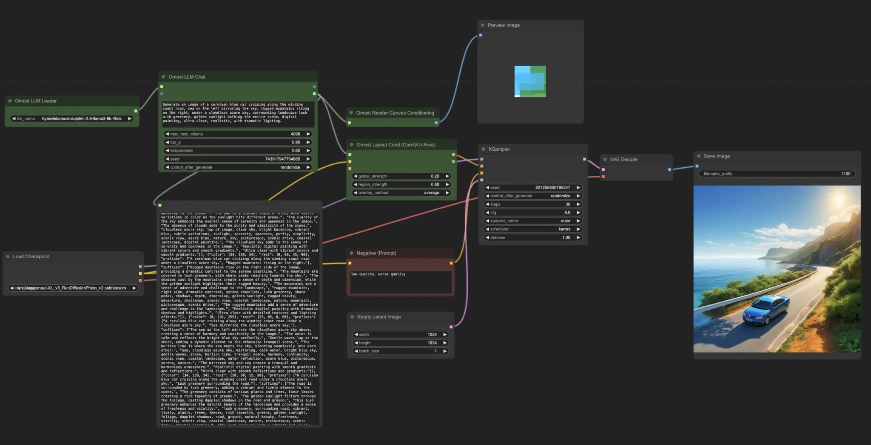The image size is (871, 445).
Task: Click the Negative (Prompt) conditioning output port
Action: (x=451, y=263)
